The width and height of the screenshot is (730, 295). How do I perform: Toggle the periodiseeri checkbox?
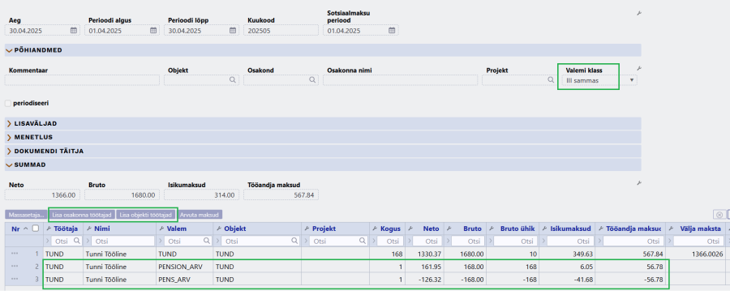(8, 103)
